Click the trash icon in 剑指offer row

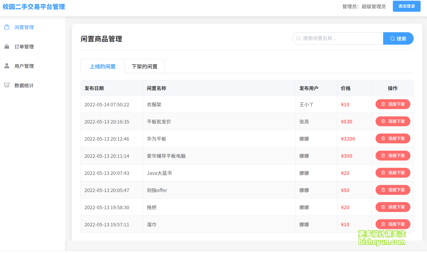coord(383,190)
